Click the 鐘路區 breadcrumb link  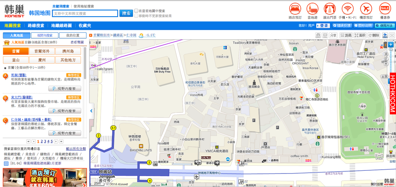tap(118, 35)
